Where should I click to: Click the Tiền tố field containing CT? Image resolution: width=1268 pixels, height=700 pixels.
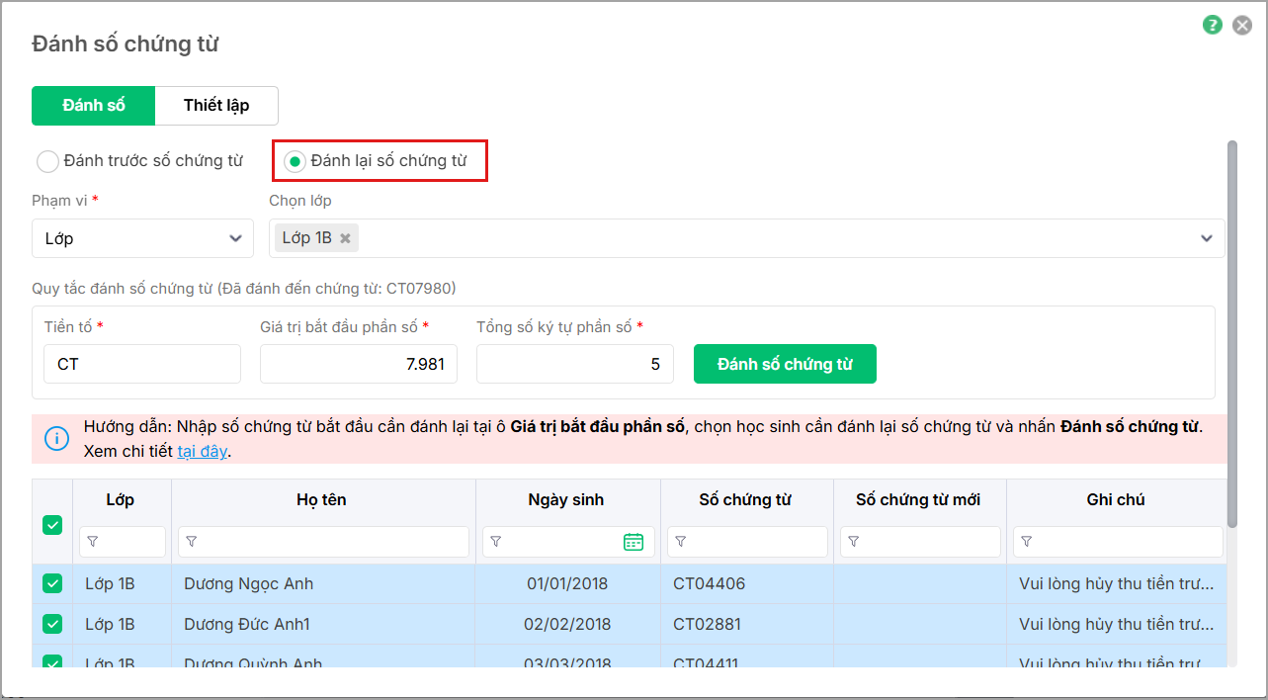point(142,364)
